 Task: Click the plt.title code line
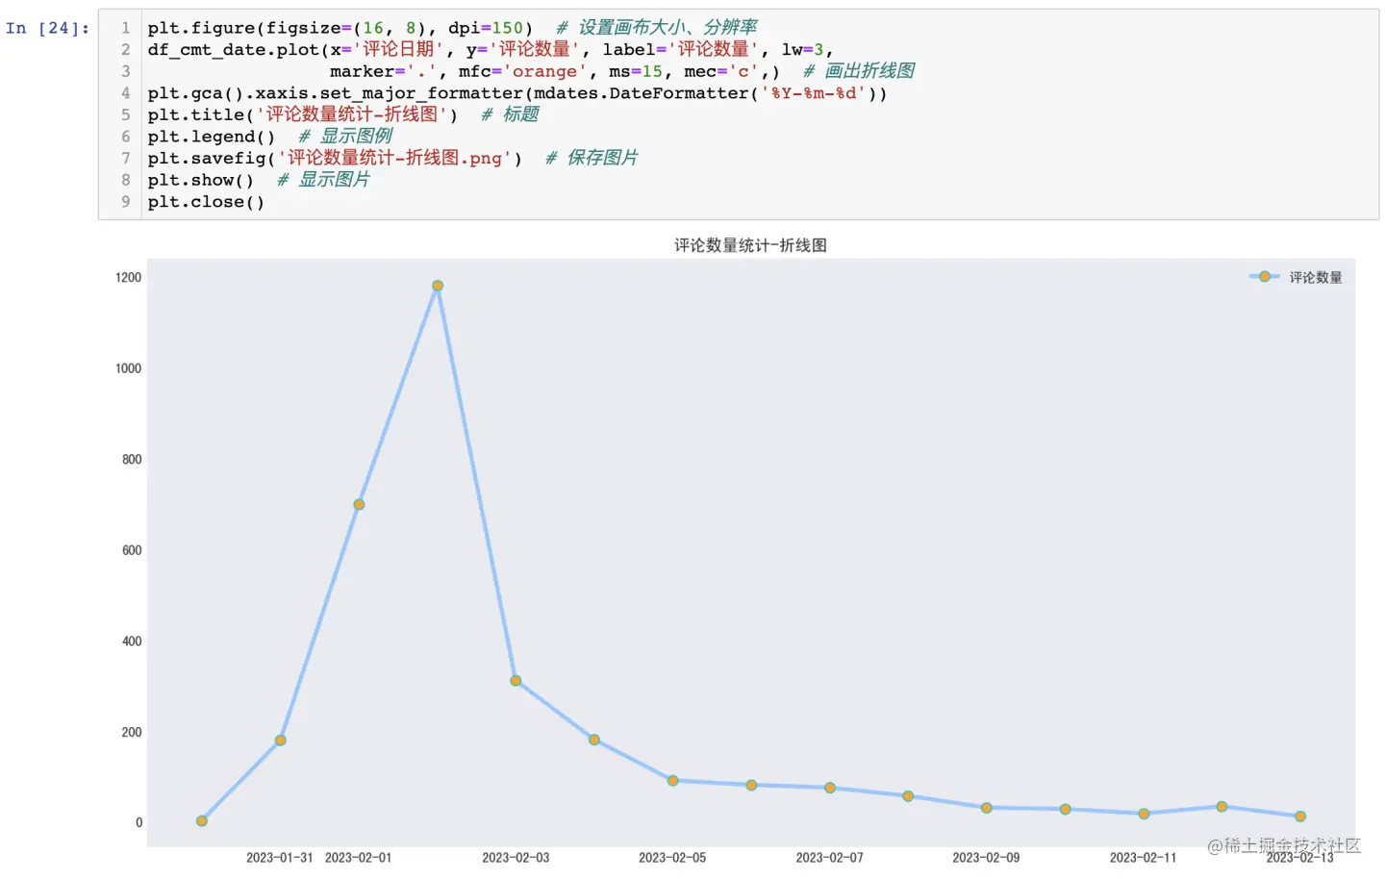[343, 114]
